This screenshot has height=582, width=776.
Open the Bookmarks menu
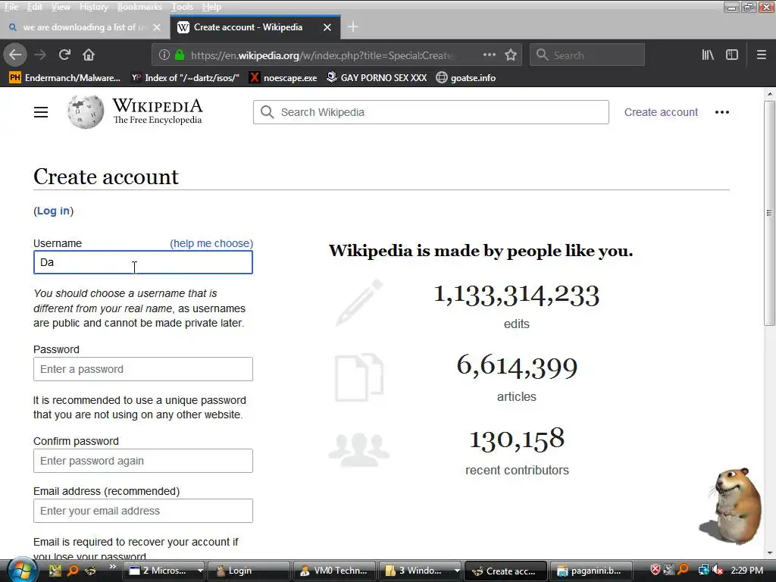139,7
